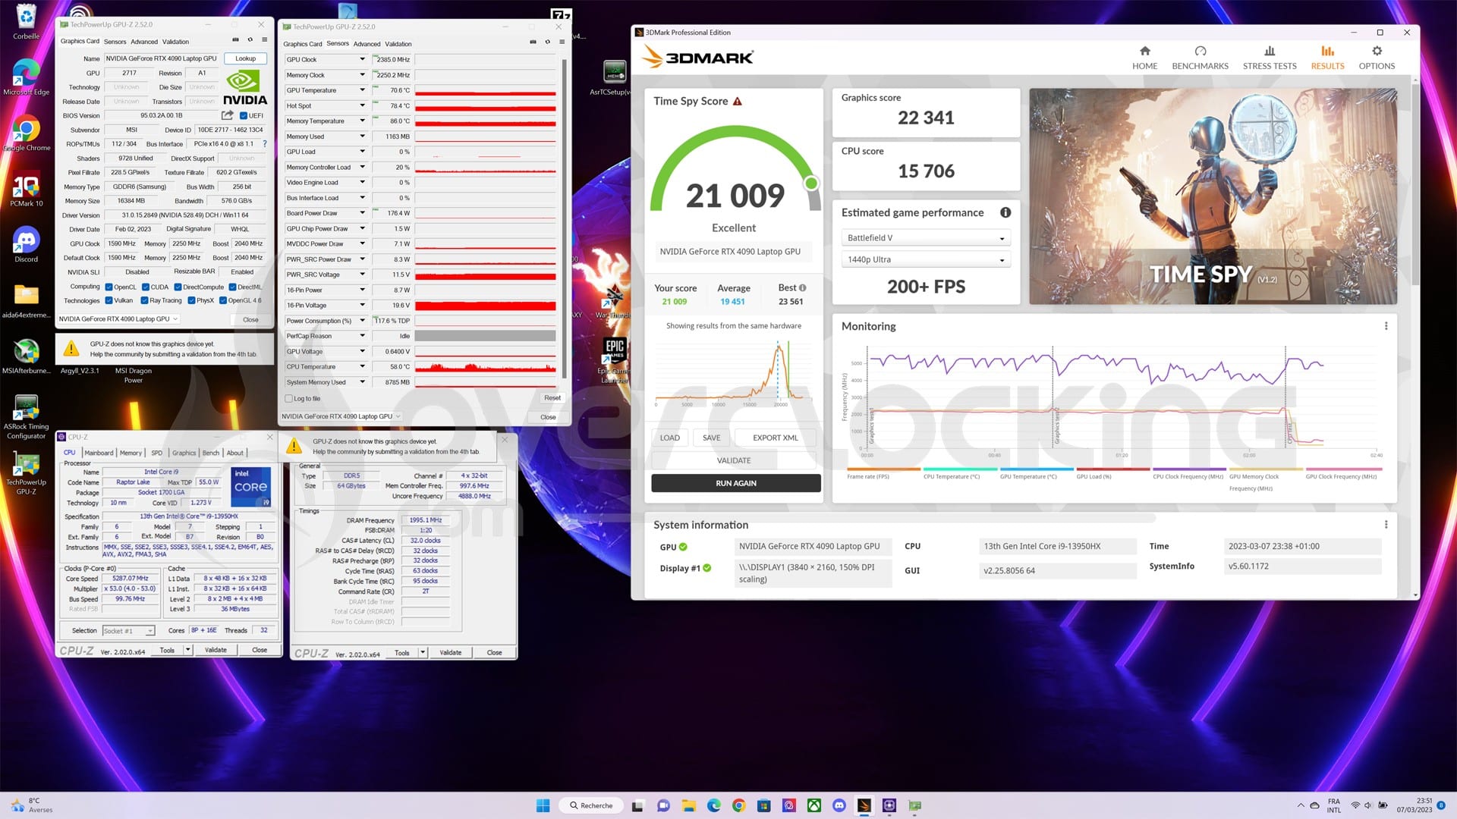Click the Xbox icon in the taskbar
The width and height of the screenshot is (1457, 819).
pyautogui.click(x=813, y=805)
